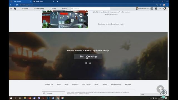
Task: Open the Help footer link
Action: click(x=97, y=84)
